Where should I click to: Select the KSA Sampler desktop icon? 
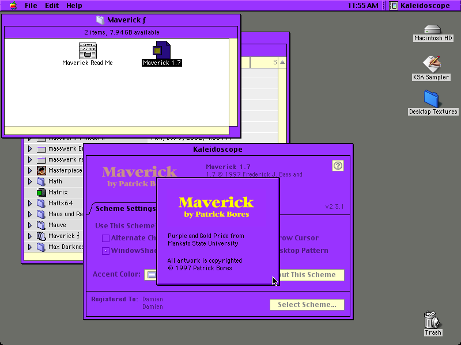[x=431, y=64]
